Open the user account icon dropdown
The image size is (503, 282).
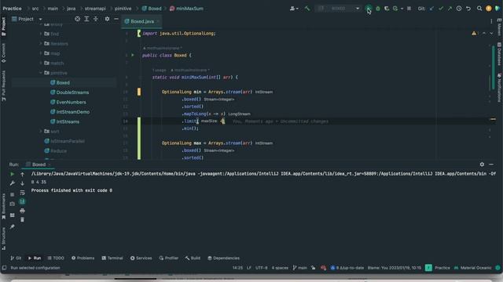(294, 9)
